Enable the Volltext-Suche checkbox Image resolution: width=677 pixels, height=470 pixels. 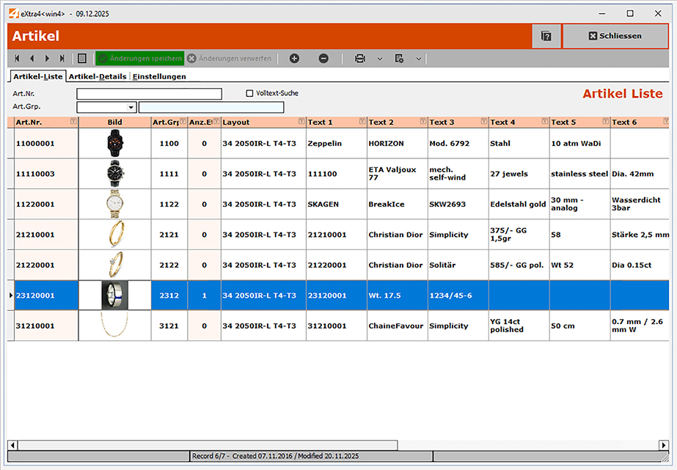pos(250,94)
